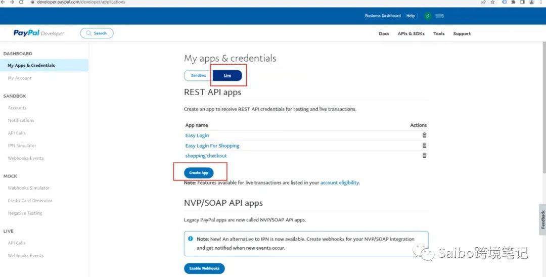The width and height of the screenshot is (546, 277).
Task: Click the browser forward arrow
Action: 12,2
